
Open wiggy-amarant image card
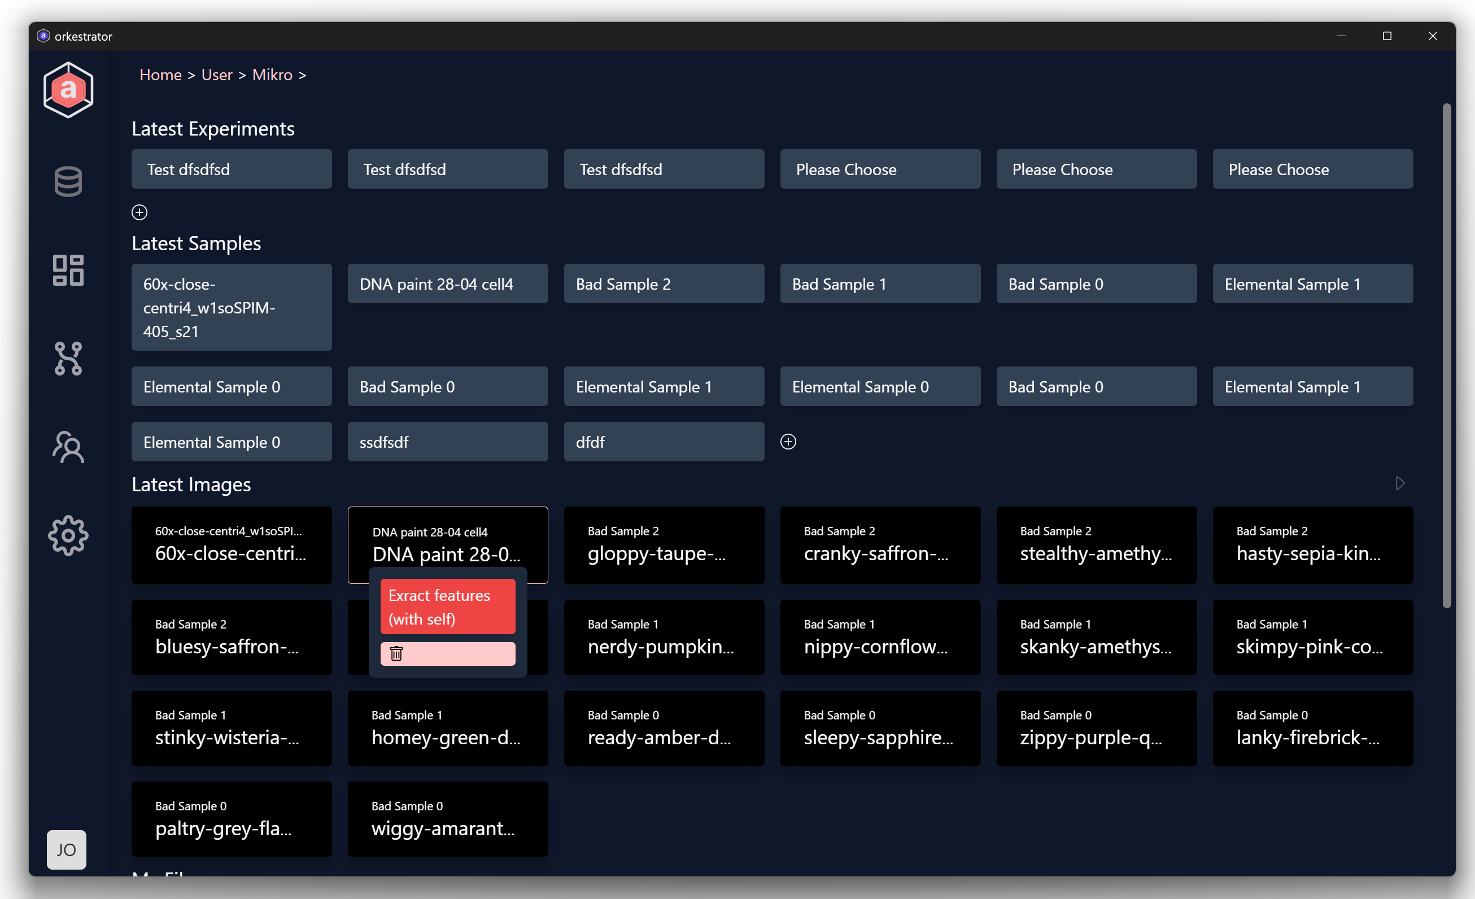447,819
